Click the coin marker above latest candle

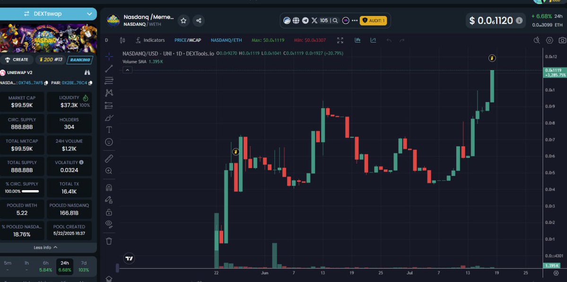coord(492,58)
